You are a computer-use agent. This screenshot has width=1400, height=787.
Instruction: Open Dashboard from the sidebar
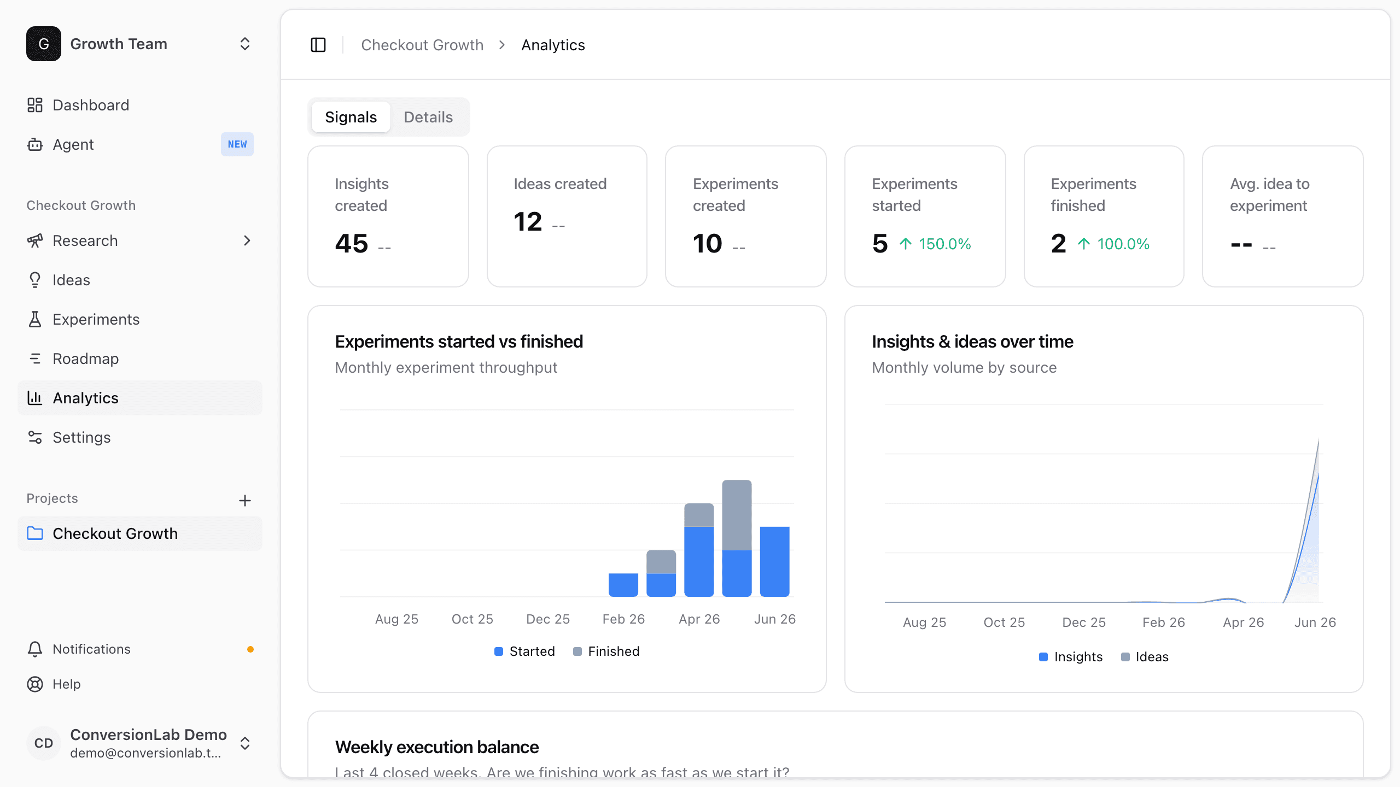tap(140, 105)
